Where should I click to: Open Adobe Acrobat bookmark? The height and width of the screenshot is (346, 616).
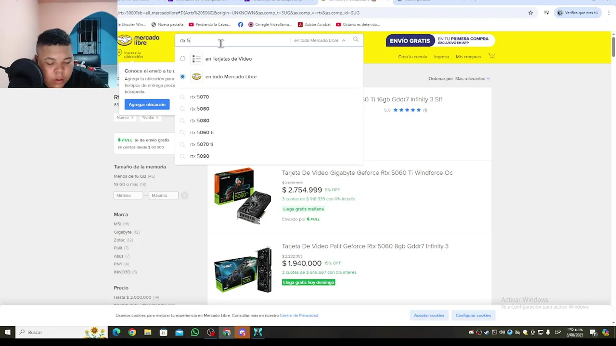coord(314,25)
